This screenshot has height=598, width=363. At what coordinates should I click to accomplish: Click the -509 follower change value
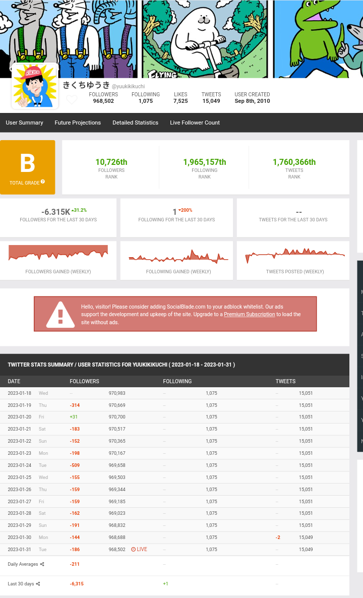coord(75,465)
